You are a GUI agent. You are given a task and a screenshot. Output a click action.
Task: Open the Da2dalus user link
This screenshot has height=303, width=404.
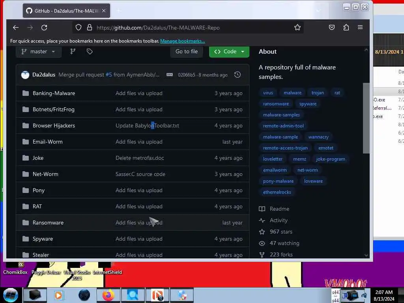[x=44, y=75]
